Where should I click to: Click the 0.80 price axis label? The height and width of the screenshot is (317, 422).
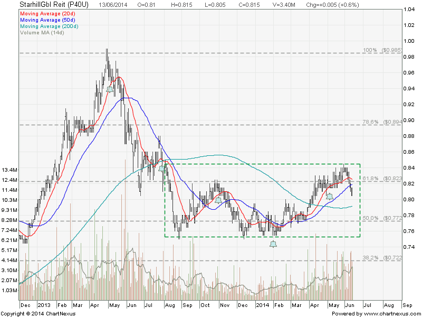tap(409, 200)
